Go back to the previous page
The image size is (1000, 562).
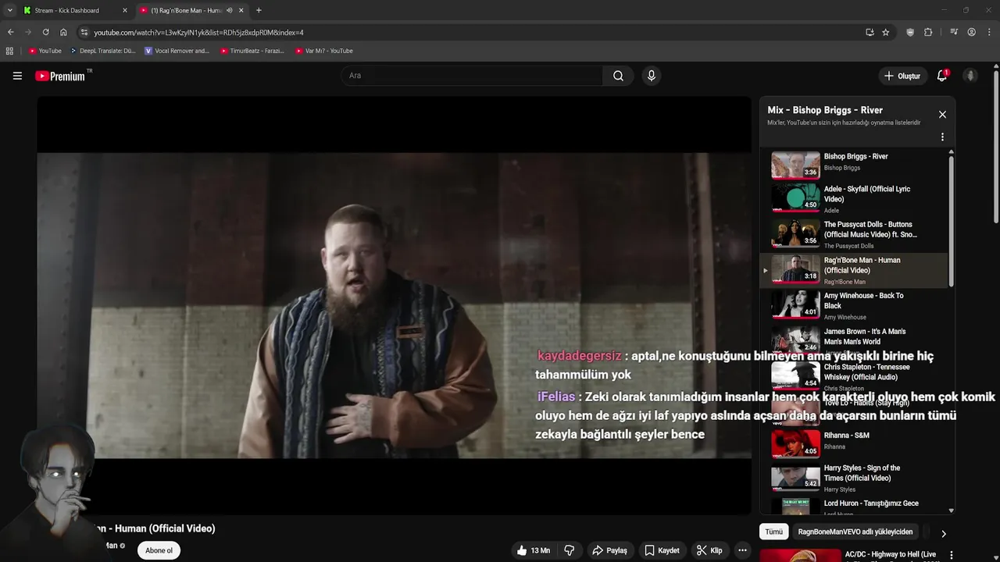10,32
